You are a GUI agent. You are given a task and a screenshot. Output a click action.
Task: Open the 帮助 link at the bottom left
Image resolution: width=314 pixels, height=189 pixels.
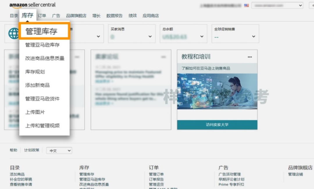14,150
